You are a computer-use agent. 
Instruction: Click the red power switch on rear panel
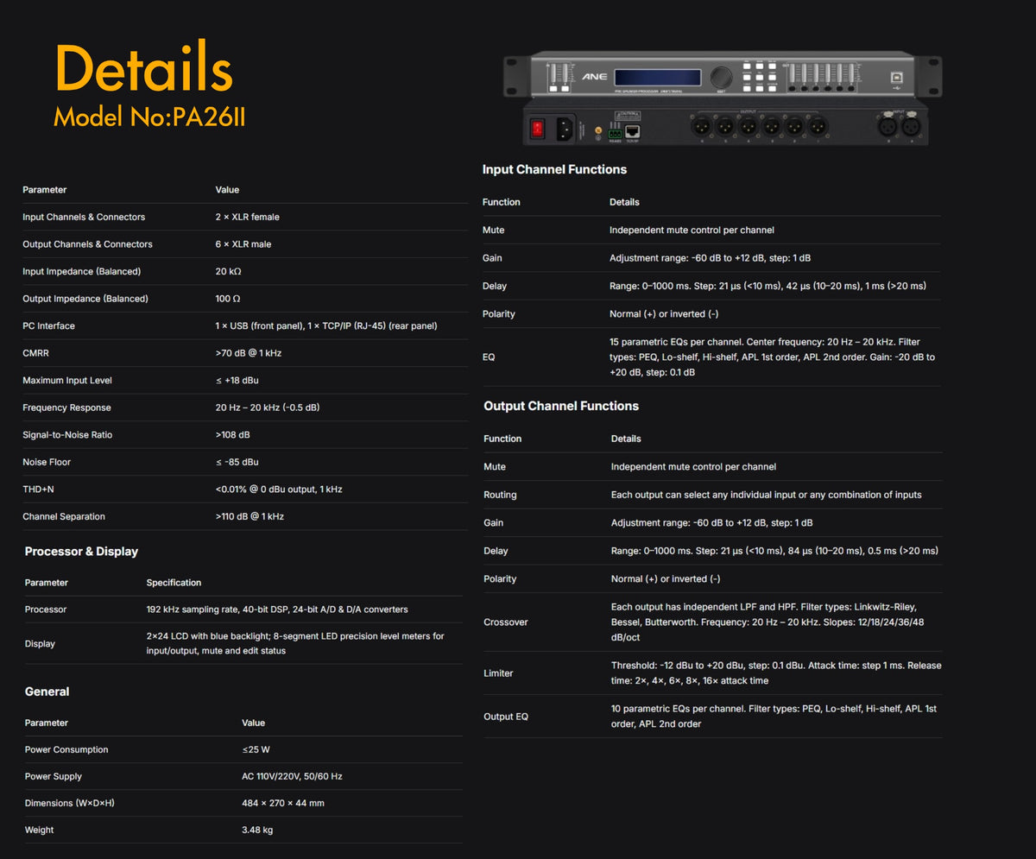538,129
